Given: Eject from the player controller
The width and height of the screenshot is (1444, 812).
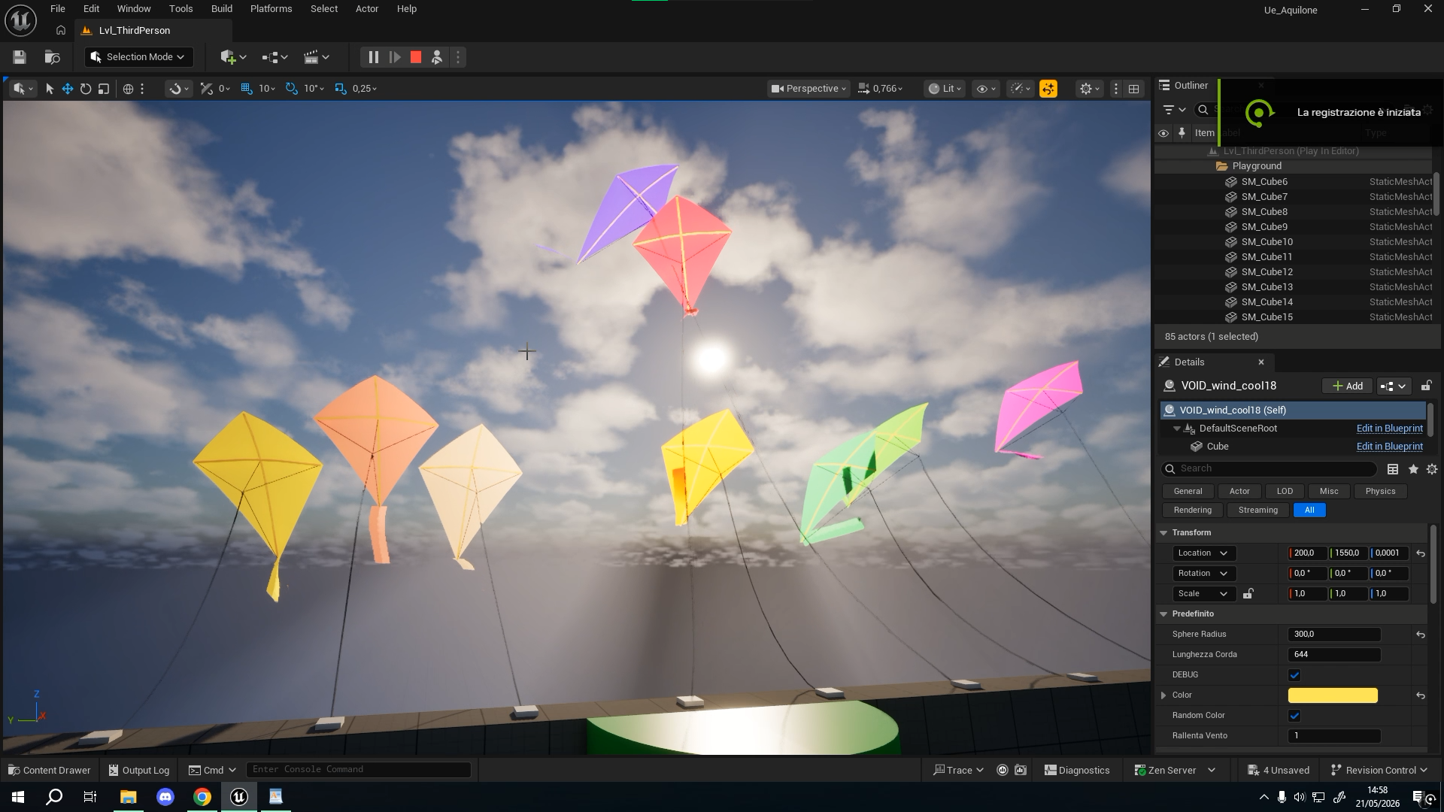Looking at the screenshot, I should [x=437, y=57].
